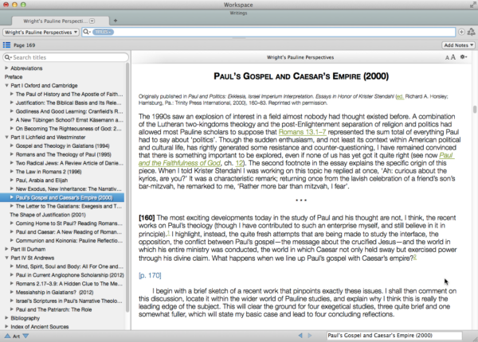
Task: Expand Part III Durham
Action: [6, 249]
